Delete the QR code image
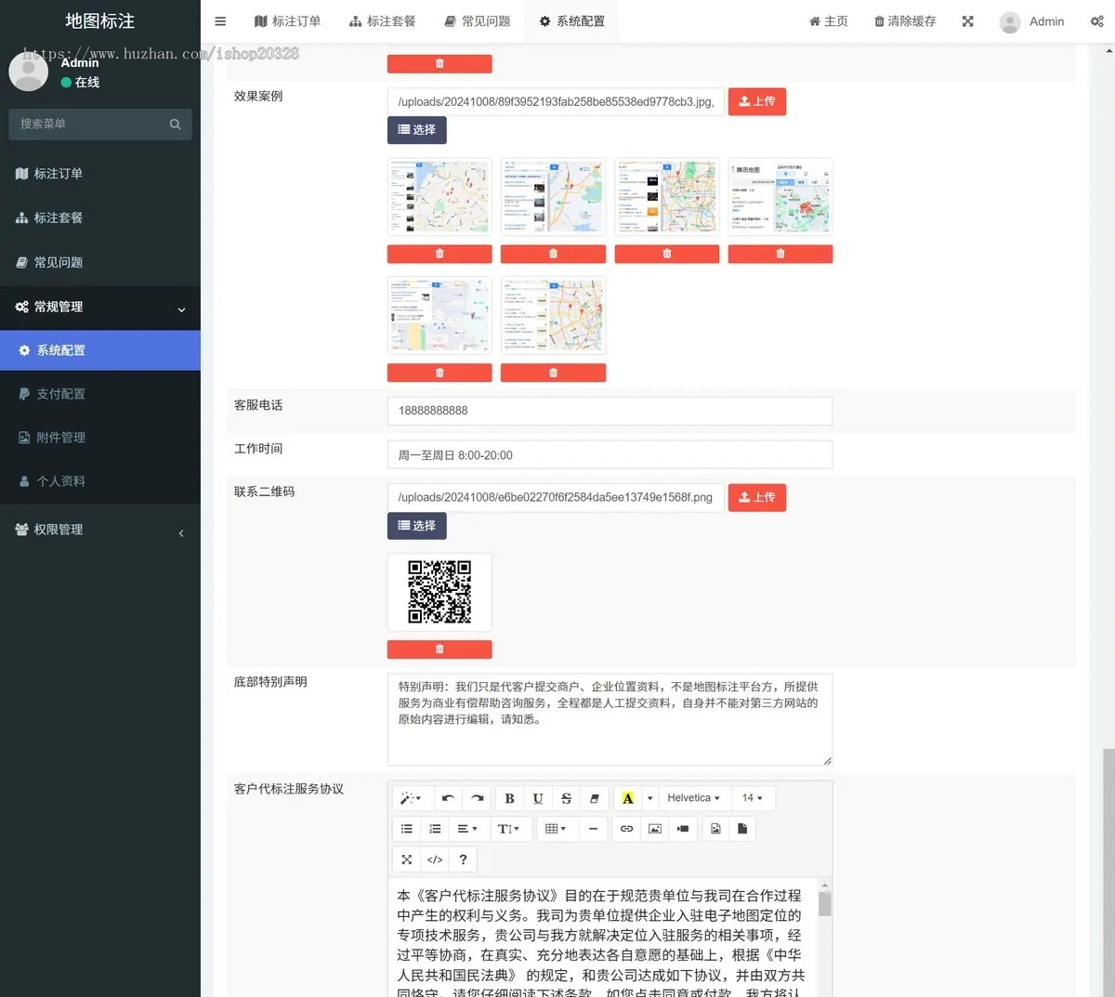Screen dimensions: 1115x997 coord(439,649)
